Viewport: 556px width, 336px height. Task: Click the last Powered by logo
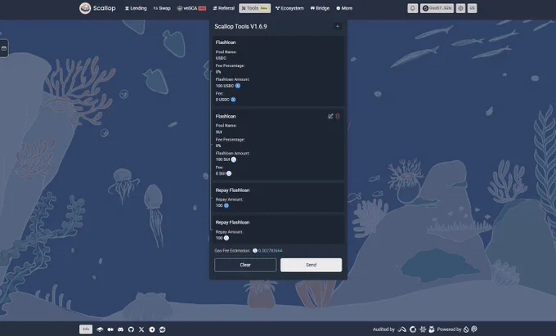(x=474, y=329)
